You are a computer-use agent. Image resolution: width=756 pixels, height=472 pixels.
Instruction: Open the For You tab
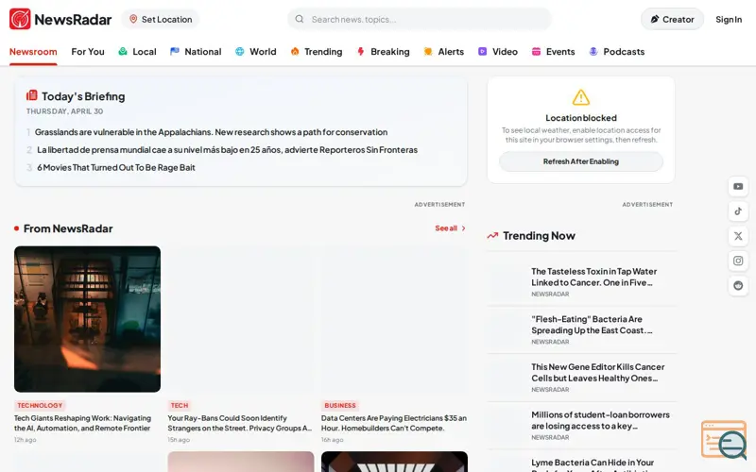point(88,52)
